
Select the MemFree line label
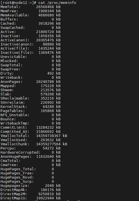click(x=9, y=11)
